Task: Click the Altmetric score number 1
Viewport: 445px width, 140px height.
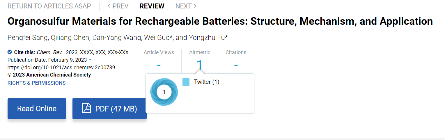Action: (199, 65)
